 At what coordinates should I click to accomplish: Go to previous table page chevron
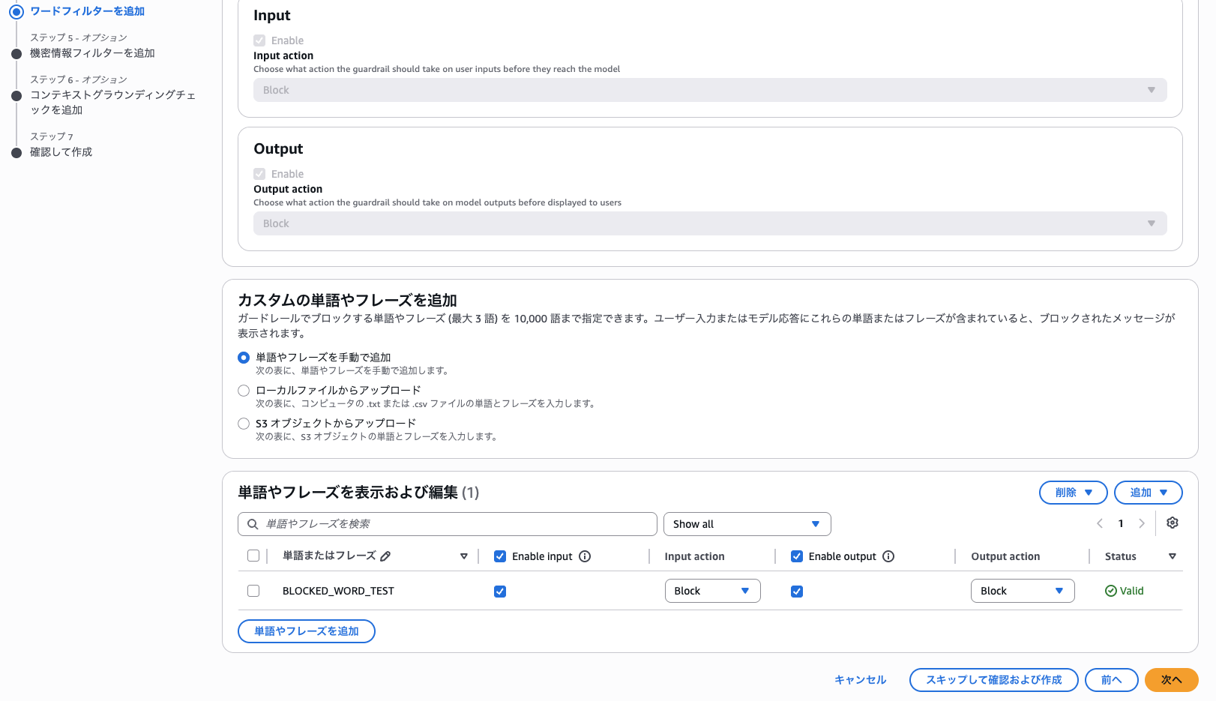click(x=1100, y=523)
